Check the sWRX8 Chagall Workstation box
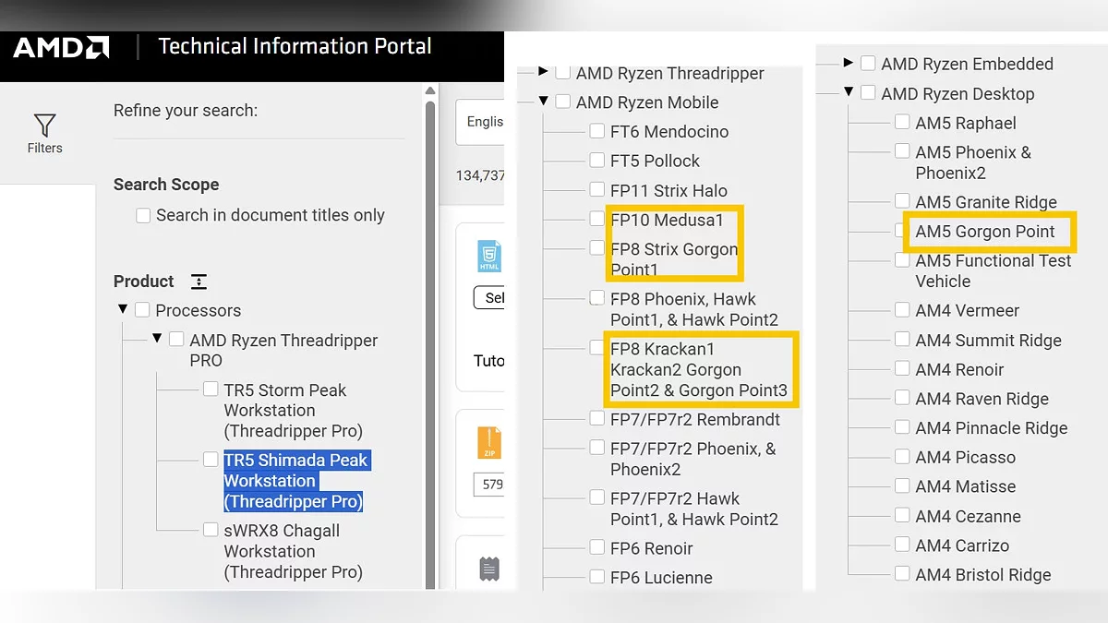Image resolution: width=1108 pixels, height=623 pixels. point(211,530)
